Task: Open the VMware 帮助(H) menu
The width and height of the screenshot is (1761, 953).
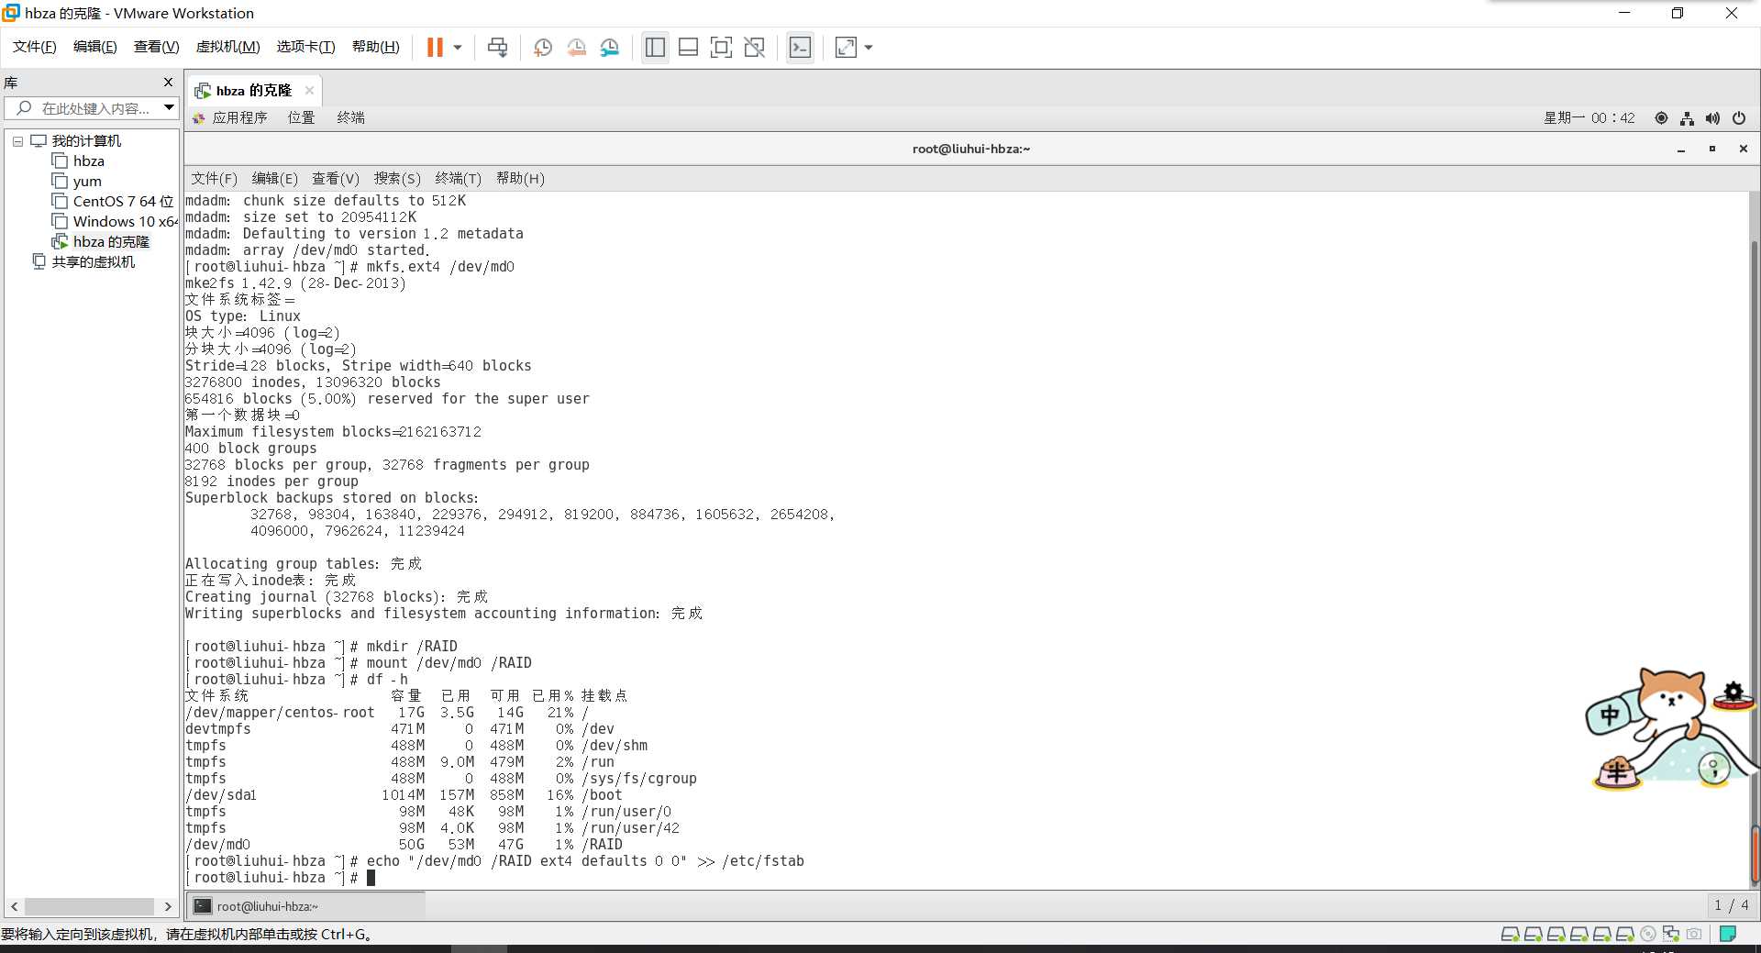Action: pos(375,46)
